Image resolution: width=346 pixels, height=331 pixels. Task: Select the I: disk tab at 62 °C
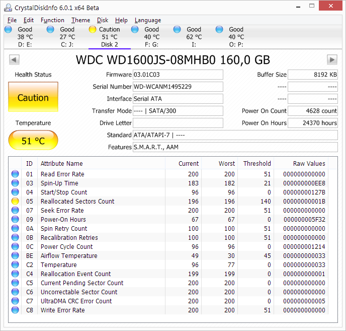coord(194,37)
